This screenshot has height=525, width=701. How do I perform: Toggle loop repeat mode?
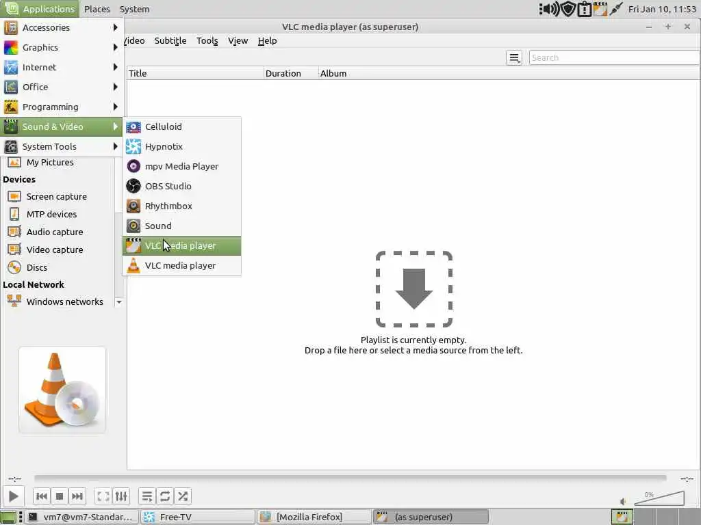[164, 496]
